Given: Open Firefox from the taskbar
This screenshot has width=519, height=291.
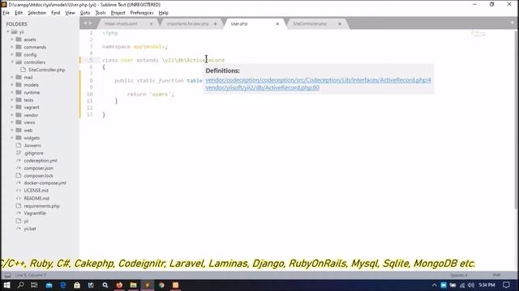Looking at the screenshot, I should 119,285.
